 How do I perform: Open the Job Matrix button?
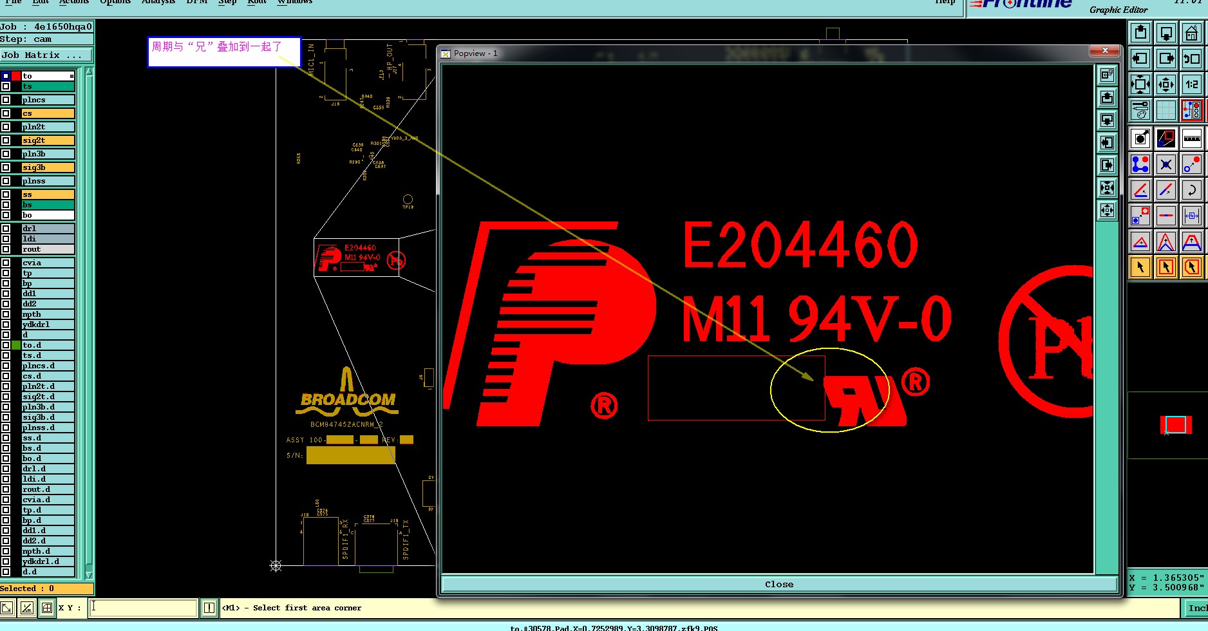tap(46, 55)
